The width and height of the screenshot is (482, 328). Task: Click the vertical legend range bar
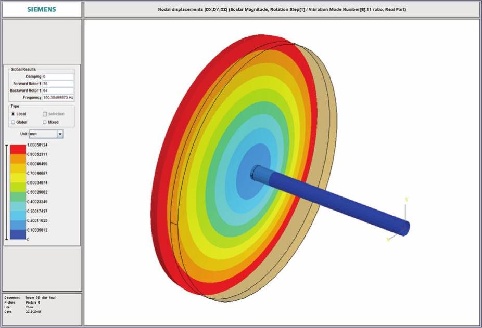coord(7,192)
